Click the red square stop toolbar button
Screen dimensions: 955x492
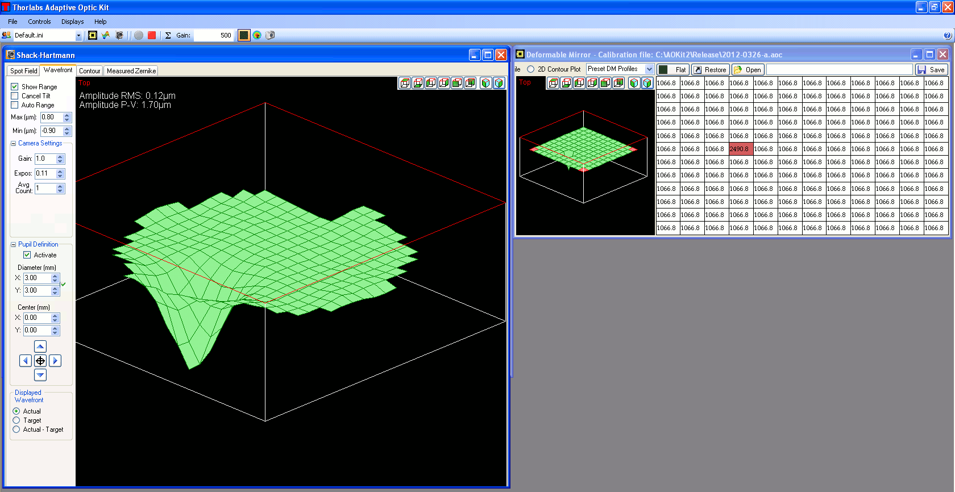coord(152,35)
